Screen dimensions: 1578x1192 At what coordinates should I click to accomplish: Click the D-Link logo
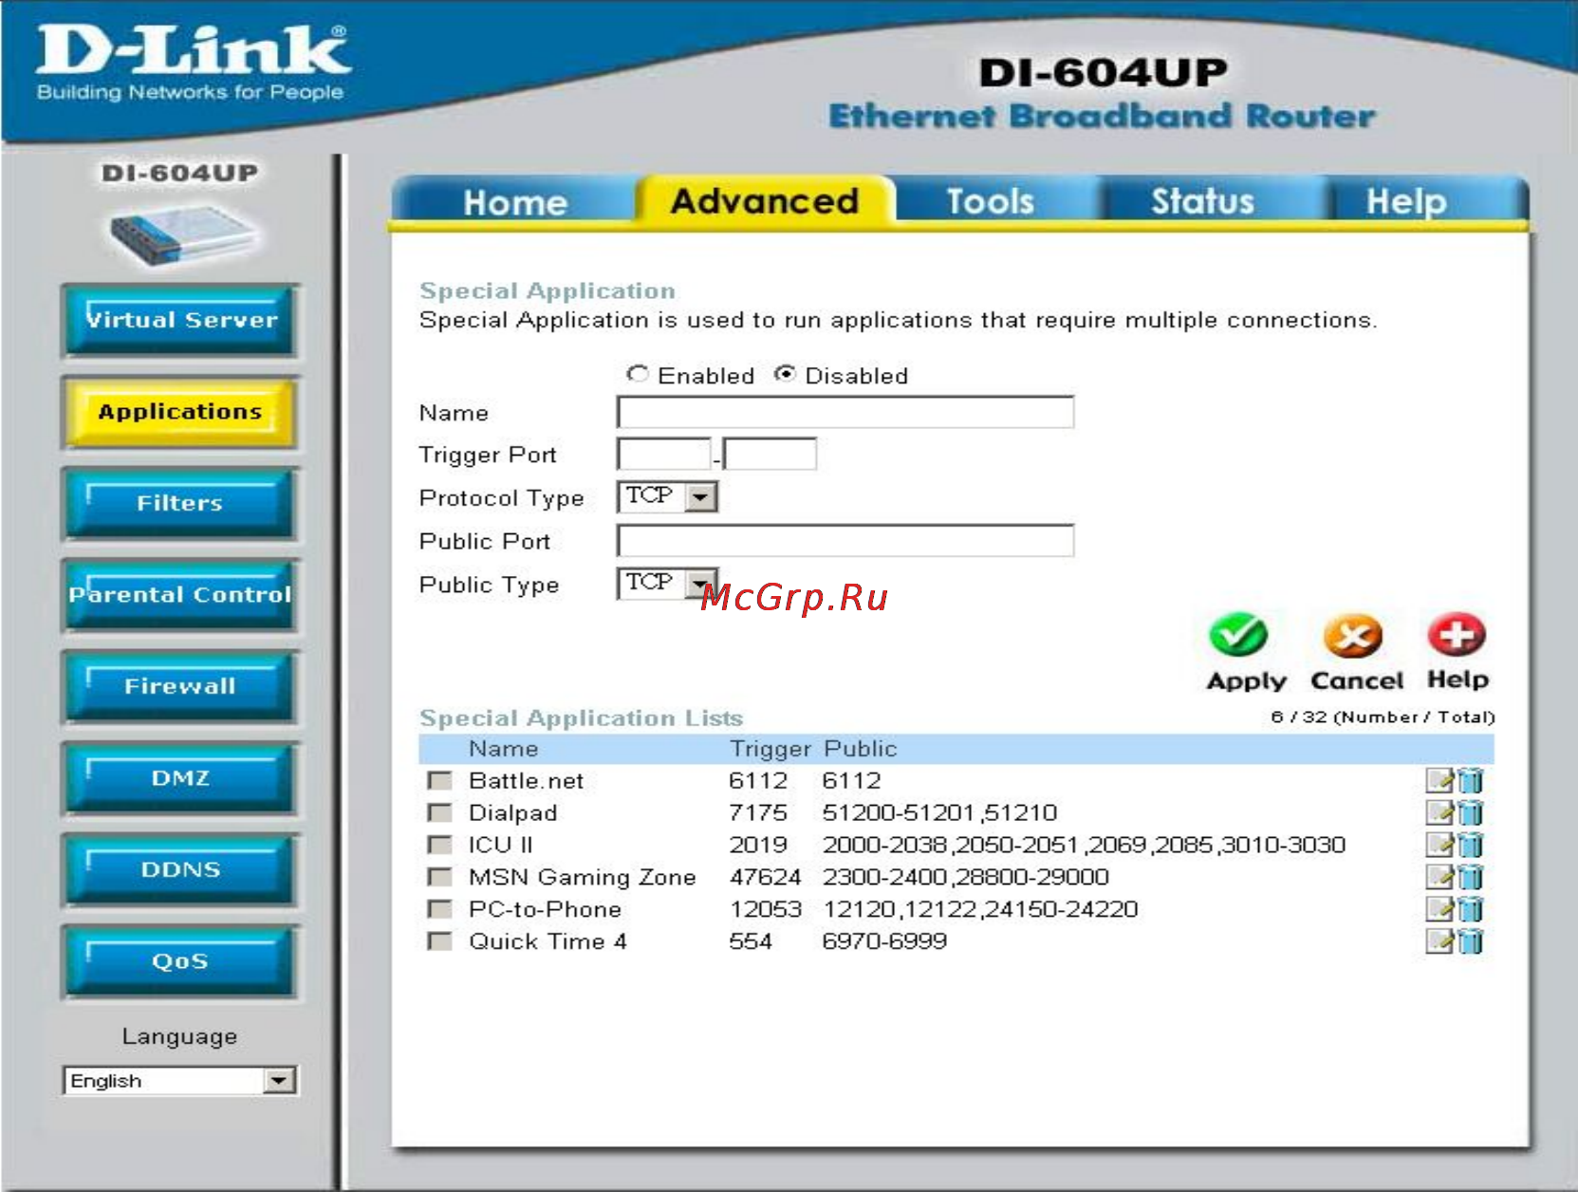tap(193, 63)
